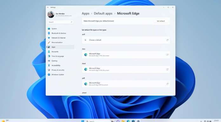The height and width of the screenshot is (122, 221).
Task: Change the .html default app
Action: pyautogui.click(x=126, y=69)
